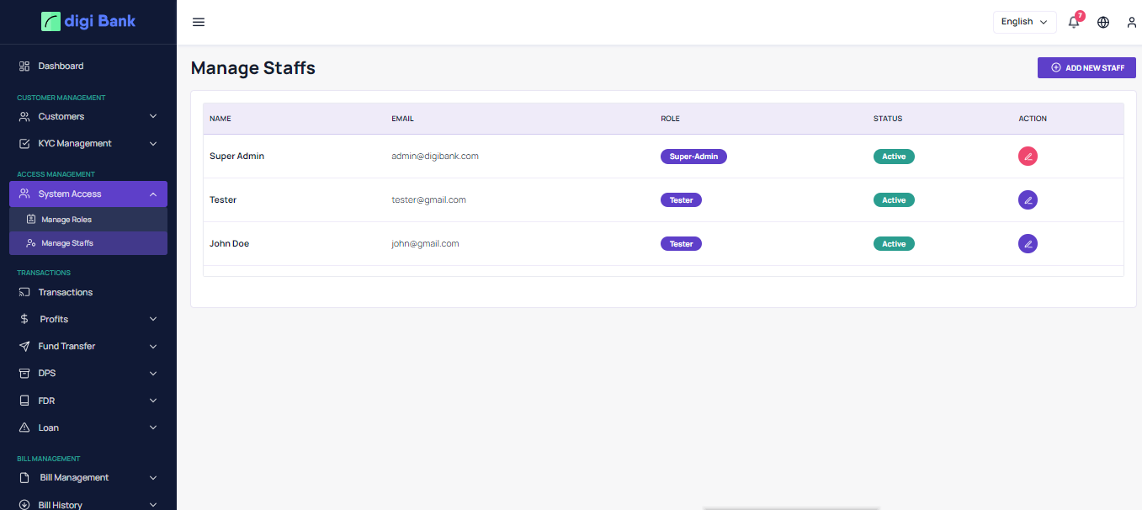1142x510 pixels.
Task: Open the Dashboard page
Action: [61, 66]
